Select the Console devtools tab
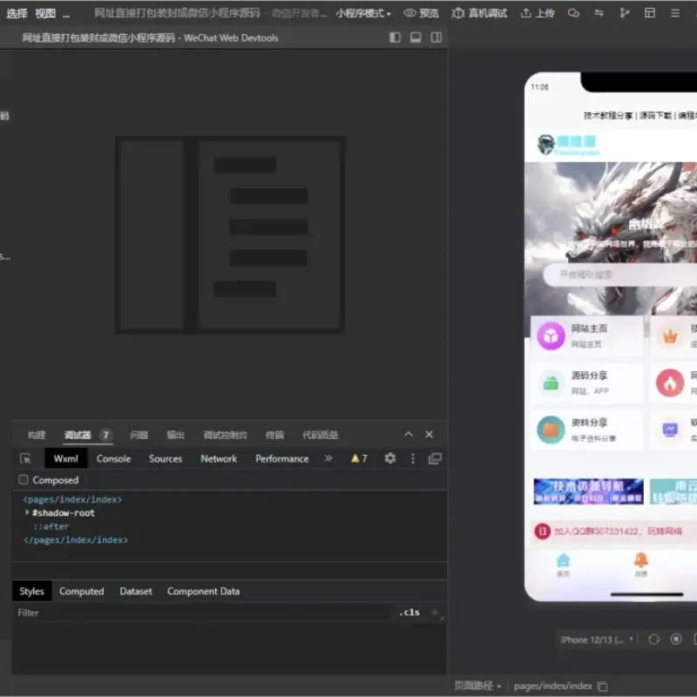The image size is (697, 697). click(113, 458)
